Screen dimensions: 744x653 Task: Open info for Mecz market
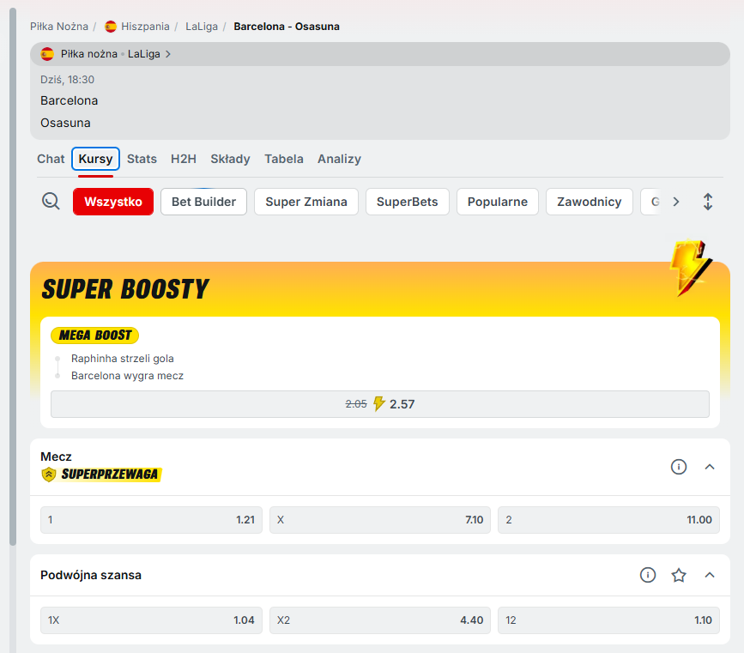pos(679,467)
